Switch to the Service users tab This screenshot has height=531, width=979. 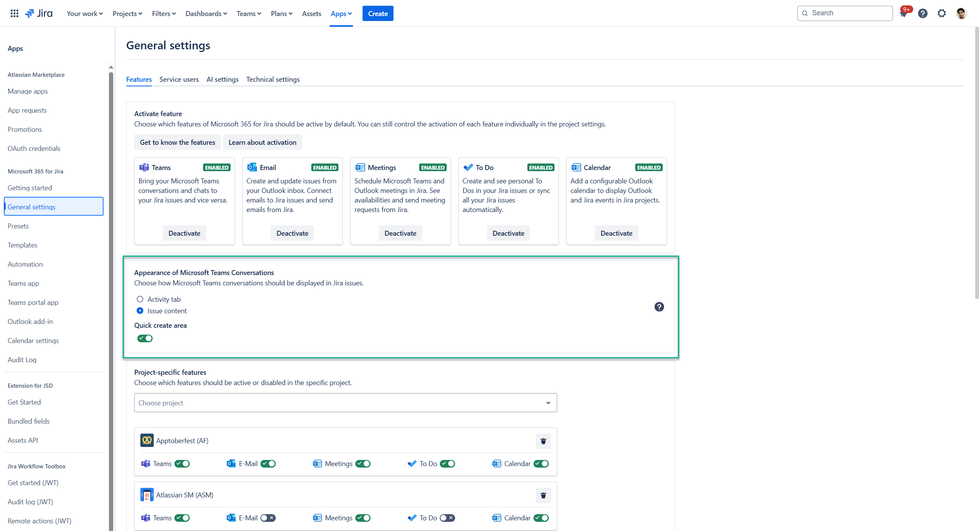[179, 79]
